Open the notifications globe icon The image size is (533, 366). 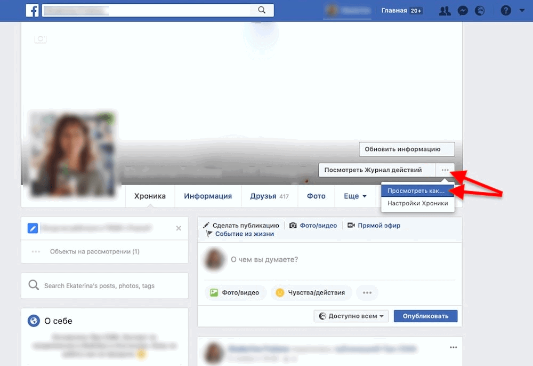[480, 10]
